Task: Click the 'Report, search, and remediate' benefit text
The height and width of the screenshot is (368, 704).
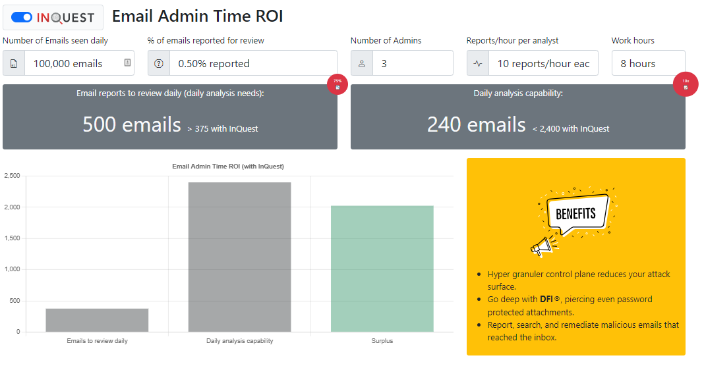Action: (x=583, y=330)
